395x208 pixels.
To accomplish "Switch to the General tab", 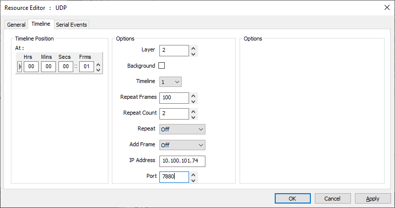I will click(16, 25).
